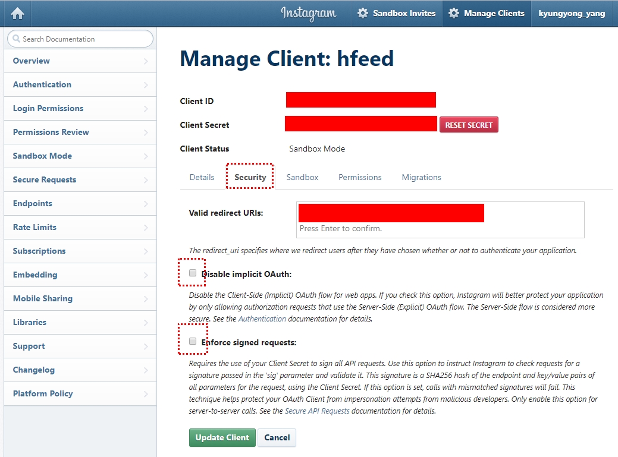Expand the Rate Limits sidebar chevron

point(146,228)
